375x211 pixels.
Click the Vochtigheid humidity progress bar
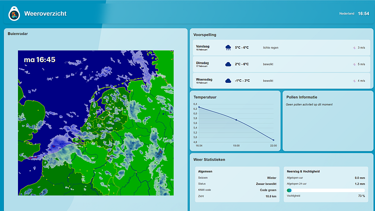point(326,190)
